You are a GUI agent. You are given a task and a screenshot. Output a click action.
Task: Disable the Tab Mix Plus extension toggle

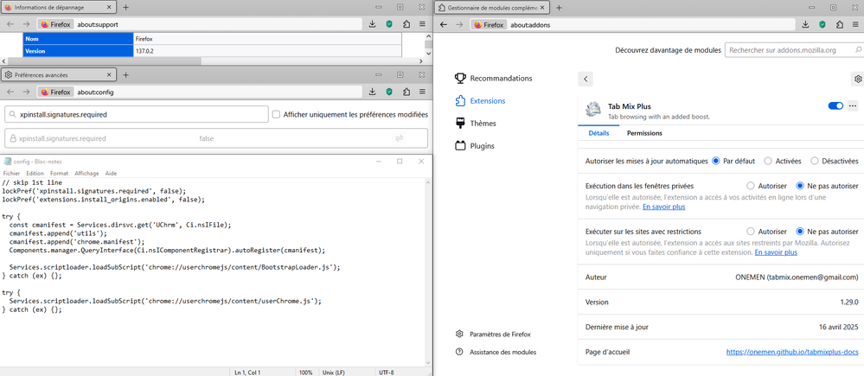[835, 106]
